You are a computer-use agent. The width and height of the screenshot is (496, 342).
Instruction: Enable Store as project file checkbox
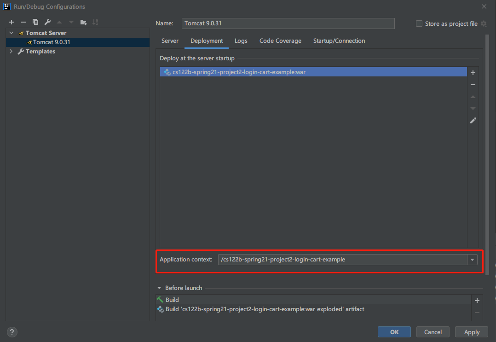click(419, 24)
